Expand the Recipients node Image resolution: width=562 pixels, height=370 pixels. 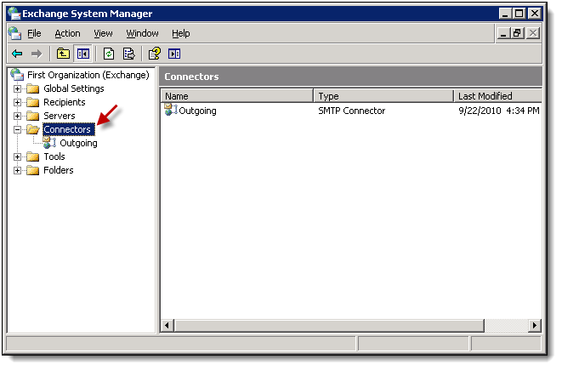point(17,102)
